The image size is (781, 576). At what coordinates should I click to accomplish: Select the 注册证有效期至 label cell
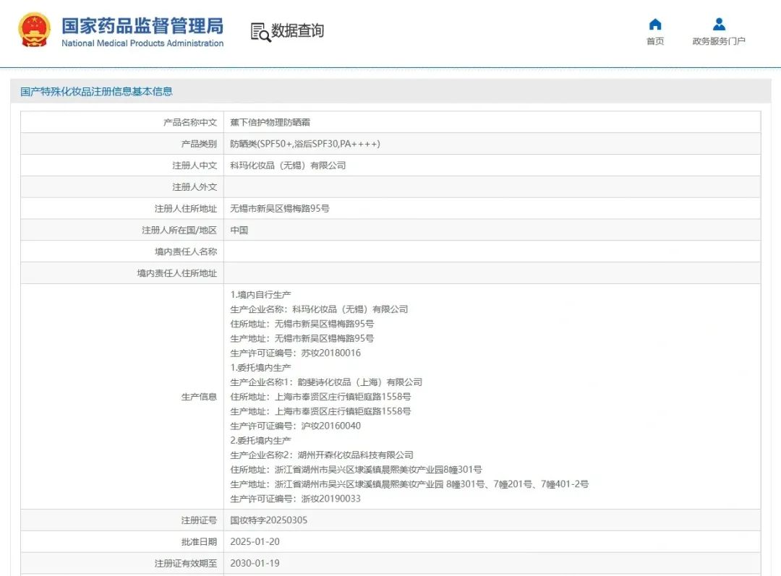pyautogui.click(x=122, y=564)
